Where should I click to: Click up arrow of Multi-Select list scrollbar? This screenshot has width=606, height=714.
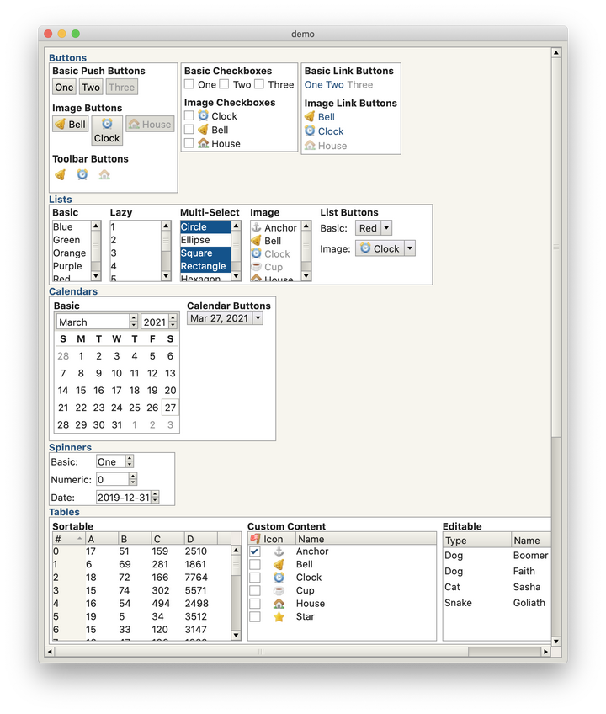click(236, 226)
